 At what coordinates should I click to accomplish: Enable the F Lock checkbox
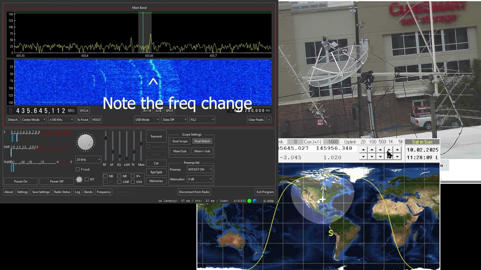pyautogui.click(x=78, y=169)
